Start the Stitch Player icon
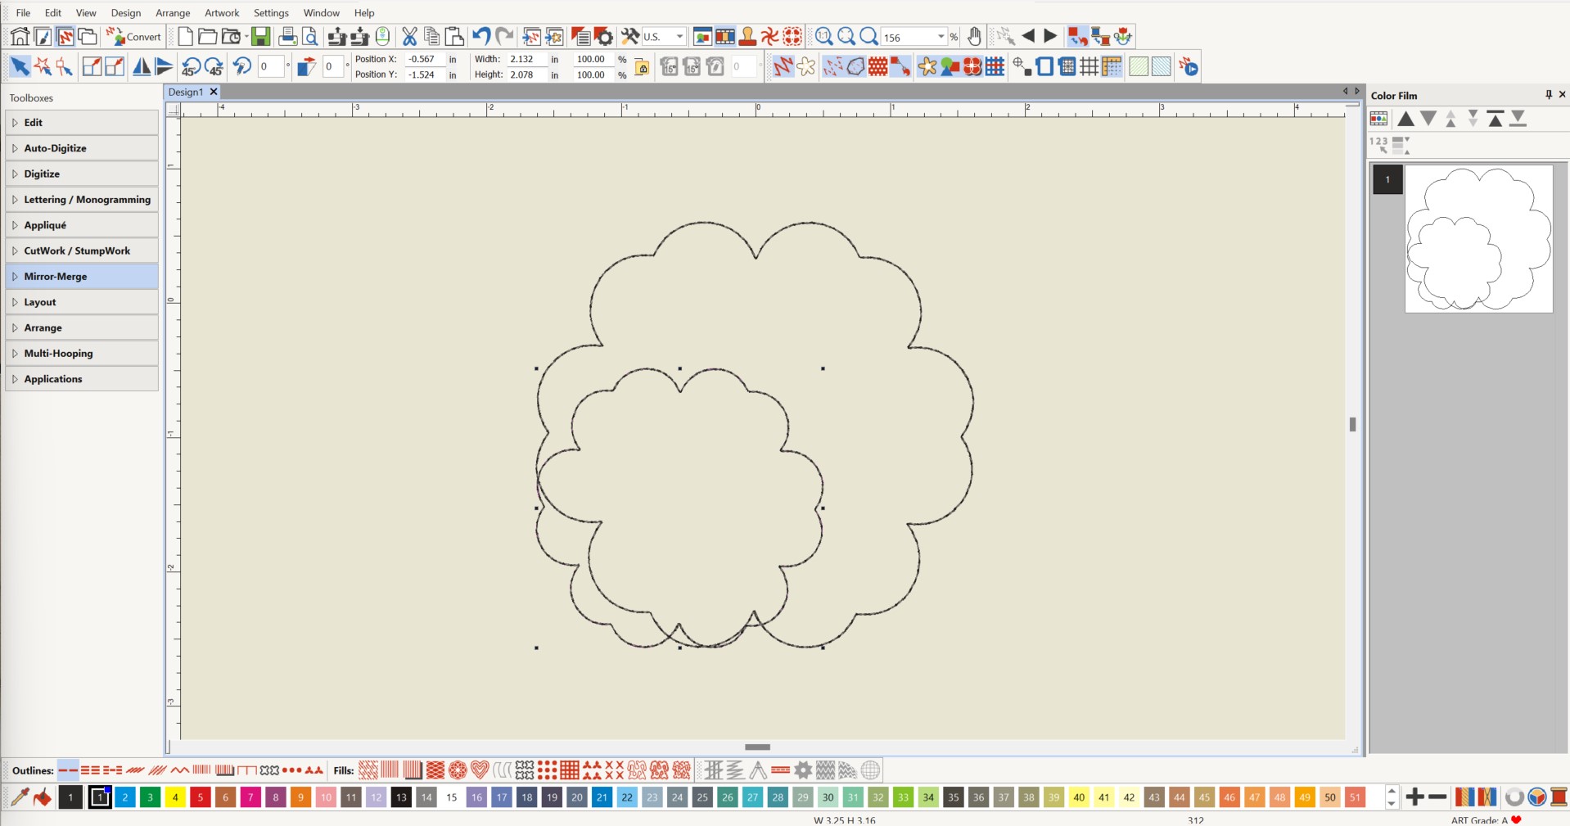The image size is (1570, 826). [1189, 66]
